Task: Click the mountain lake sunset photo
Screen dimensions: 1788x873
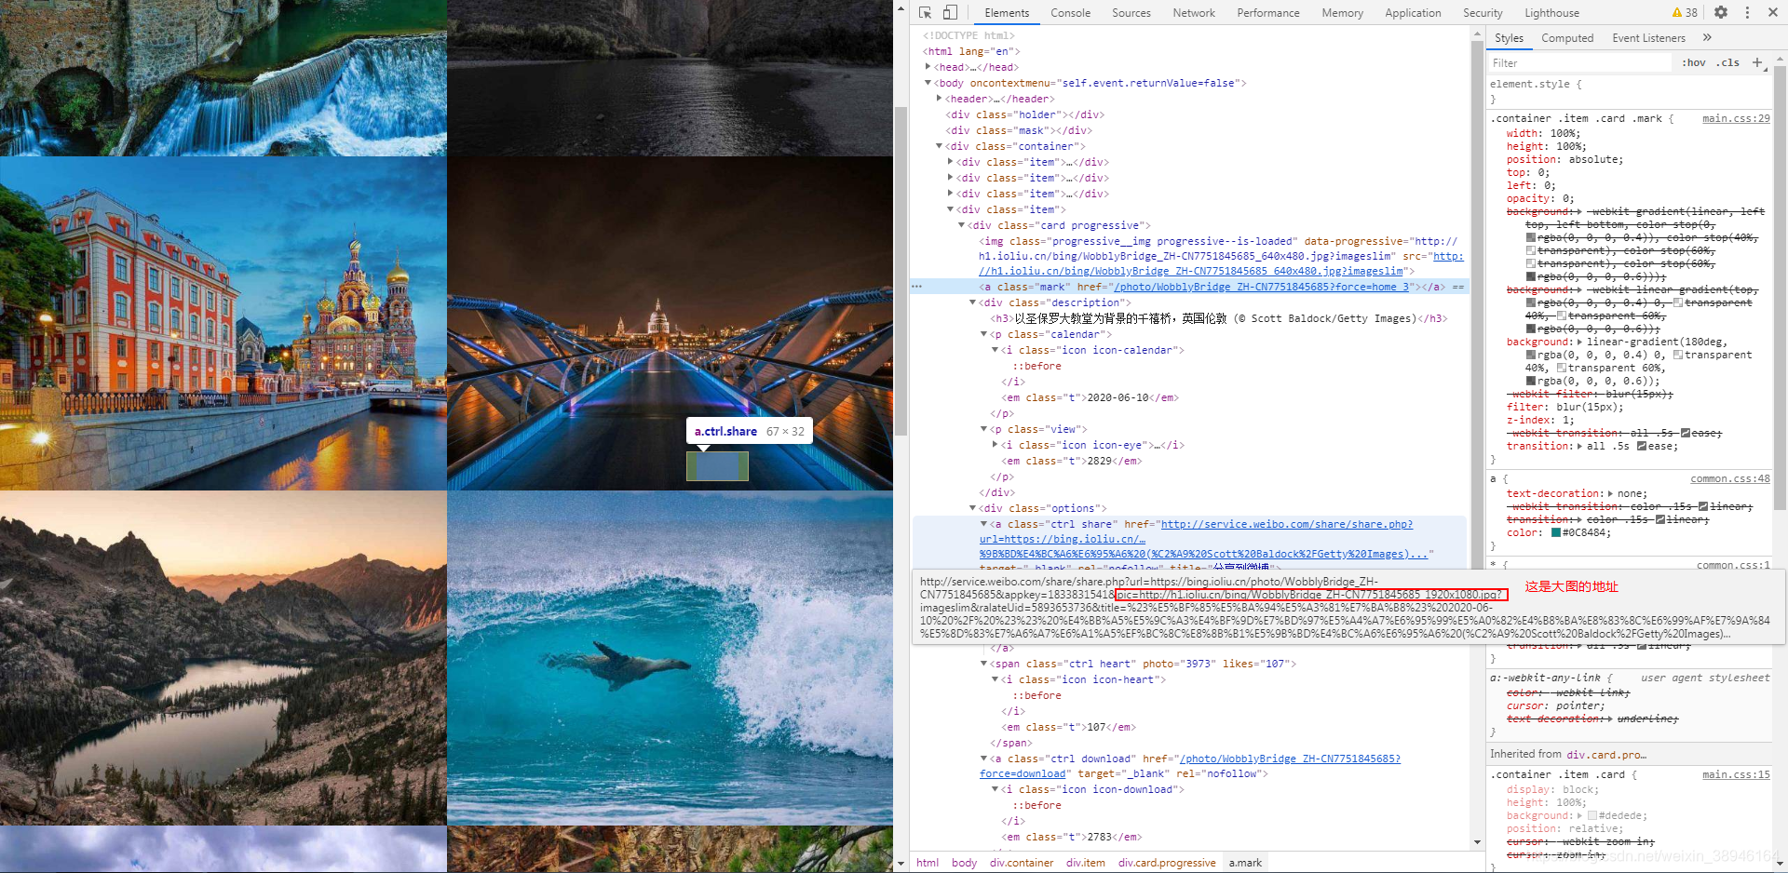Action: [x=223, y=658]
